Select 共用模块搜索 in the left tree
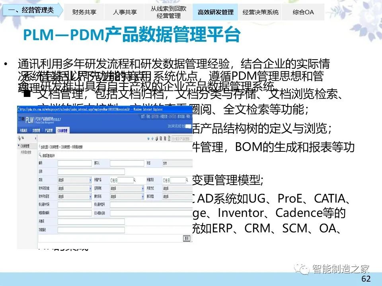 coord(26,153)
